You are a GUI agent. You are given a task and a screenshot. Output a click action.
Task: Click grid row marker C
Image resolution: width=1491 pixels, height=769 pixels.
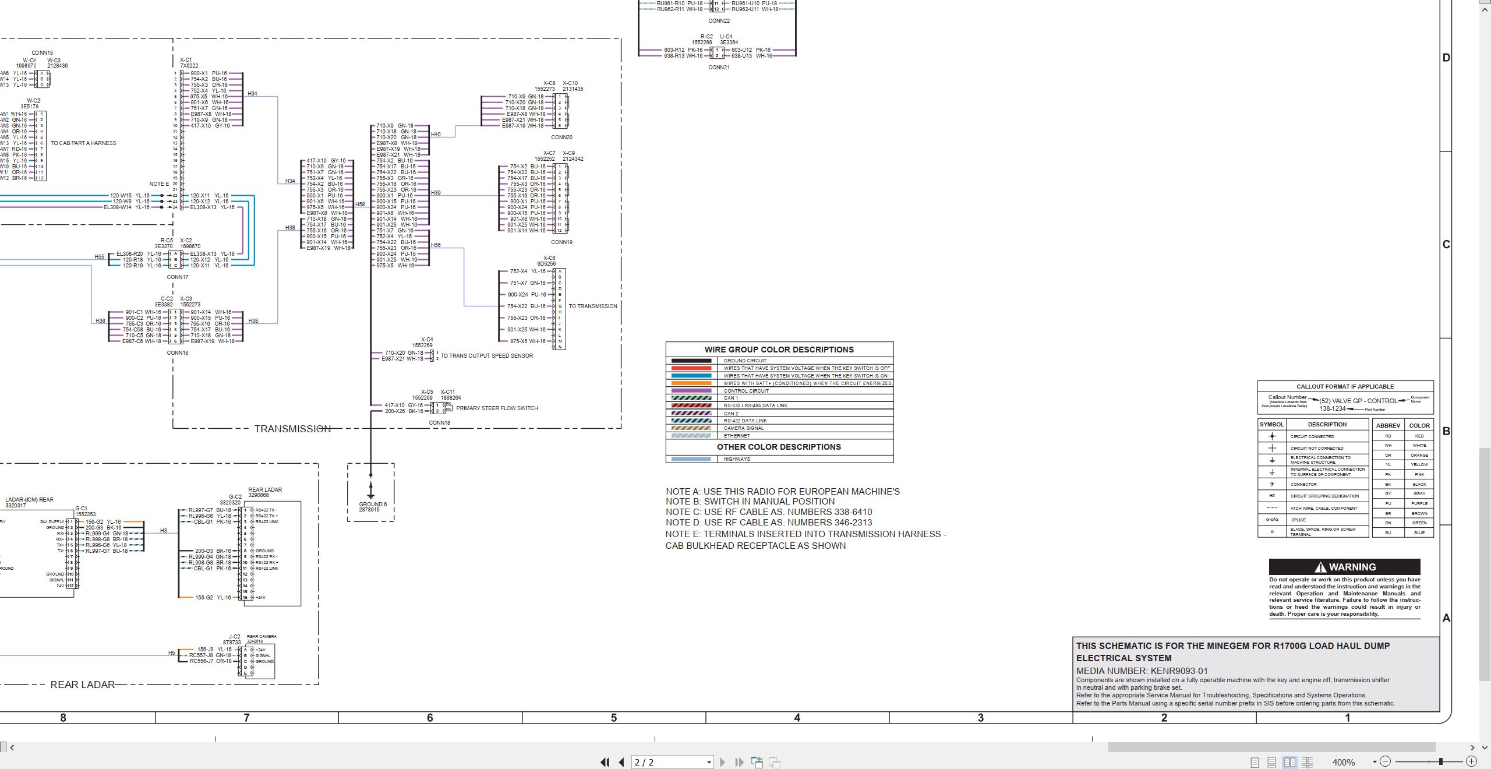[x=1446, y=244]
